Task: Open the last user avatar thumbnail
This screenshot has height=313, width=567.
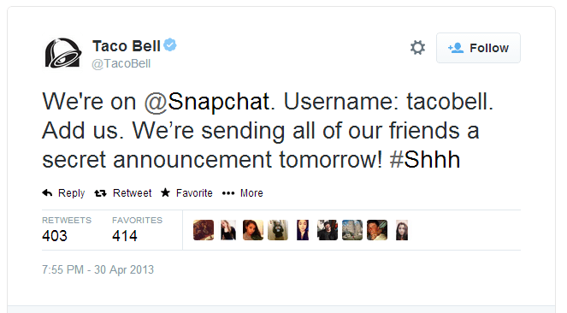Action: (402, 230)
